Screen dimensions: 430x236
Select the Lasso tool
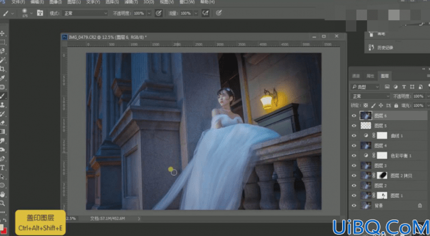[x=2, y=51]
